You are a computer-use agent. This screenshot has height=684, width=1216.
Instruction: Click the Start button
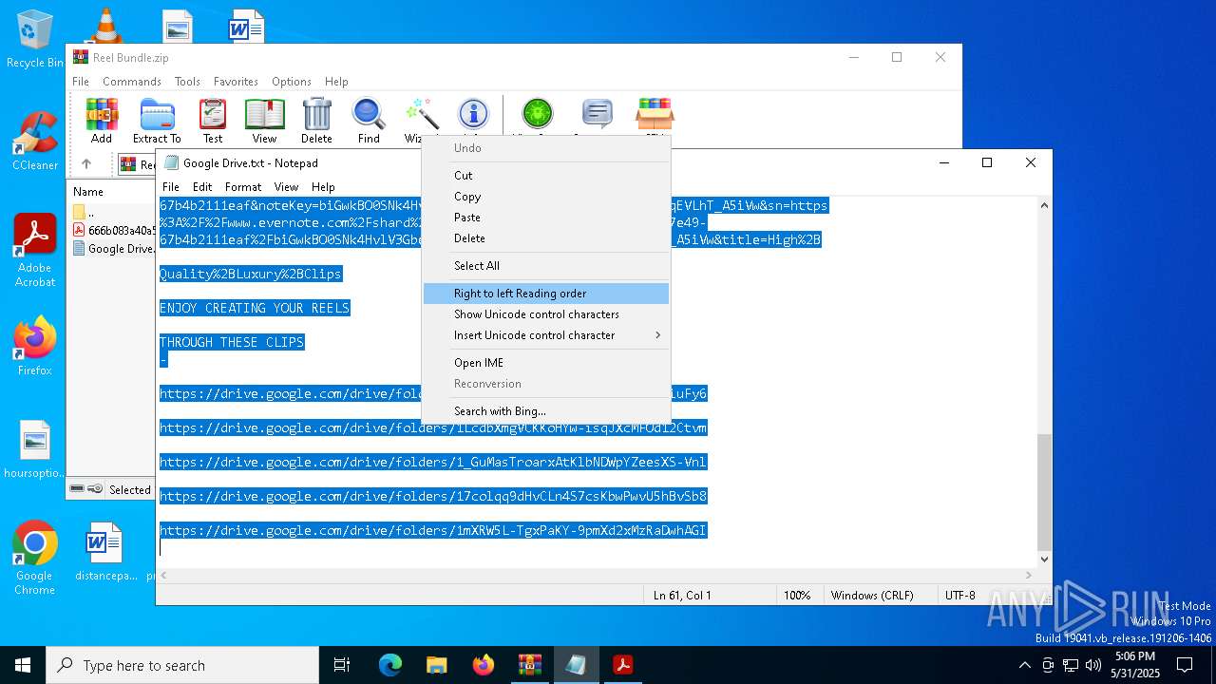pos(23,665)
